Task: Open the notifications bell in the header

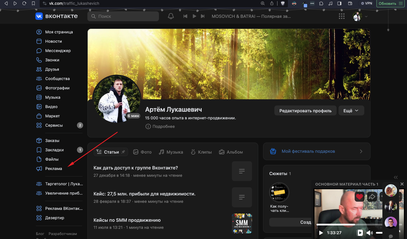Action: [x=171, y=16]
